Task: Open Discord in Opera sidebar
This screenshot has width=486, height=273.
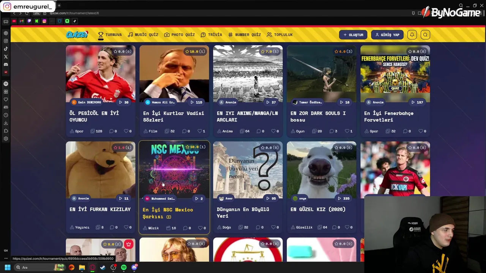Action: pos(6,64)
